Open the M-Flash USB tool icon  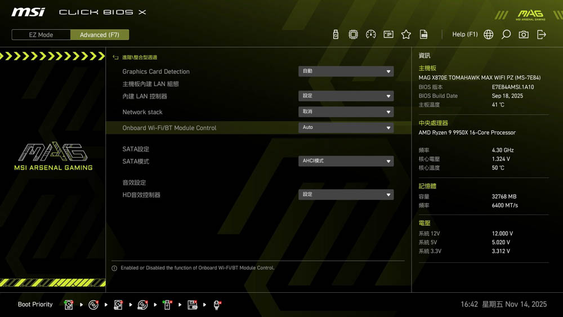click(336, 35)
